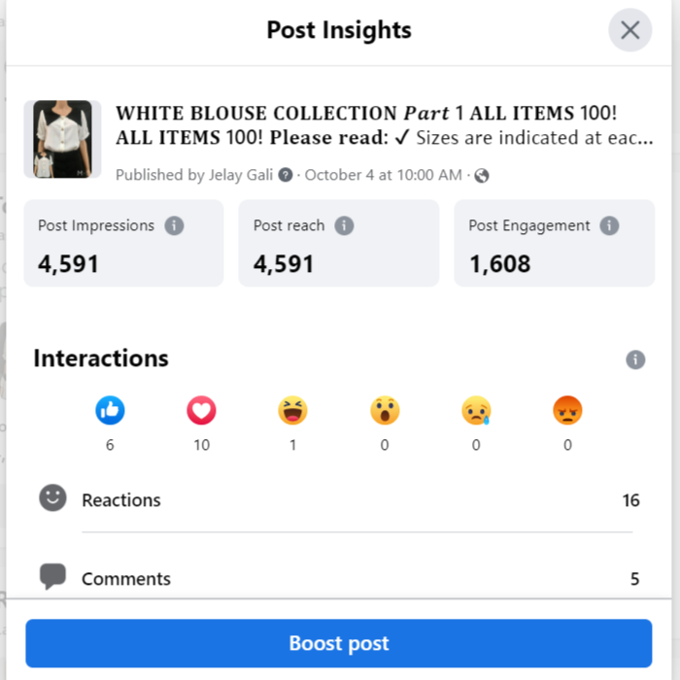Click the globe public audience icon
This screenshot has width=680, height=680.
[482, 176]
